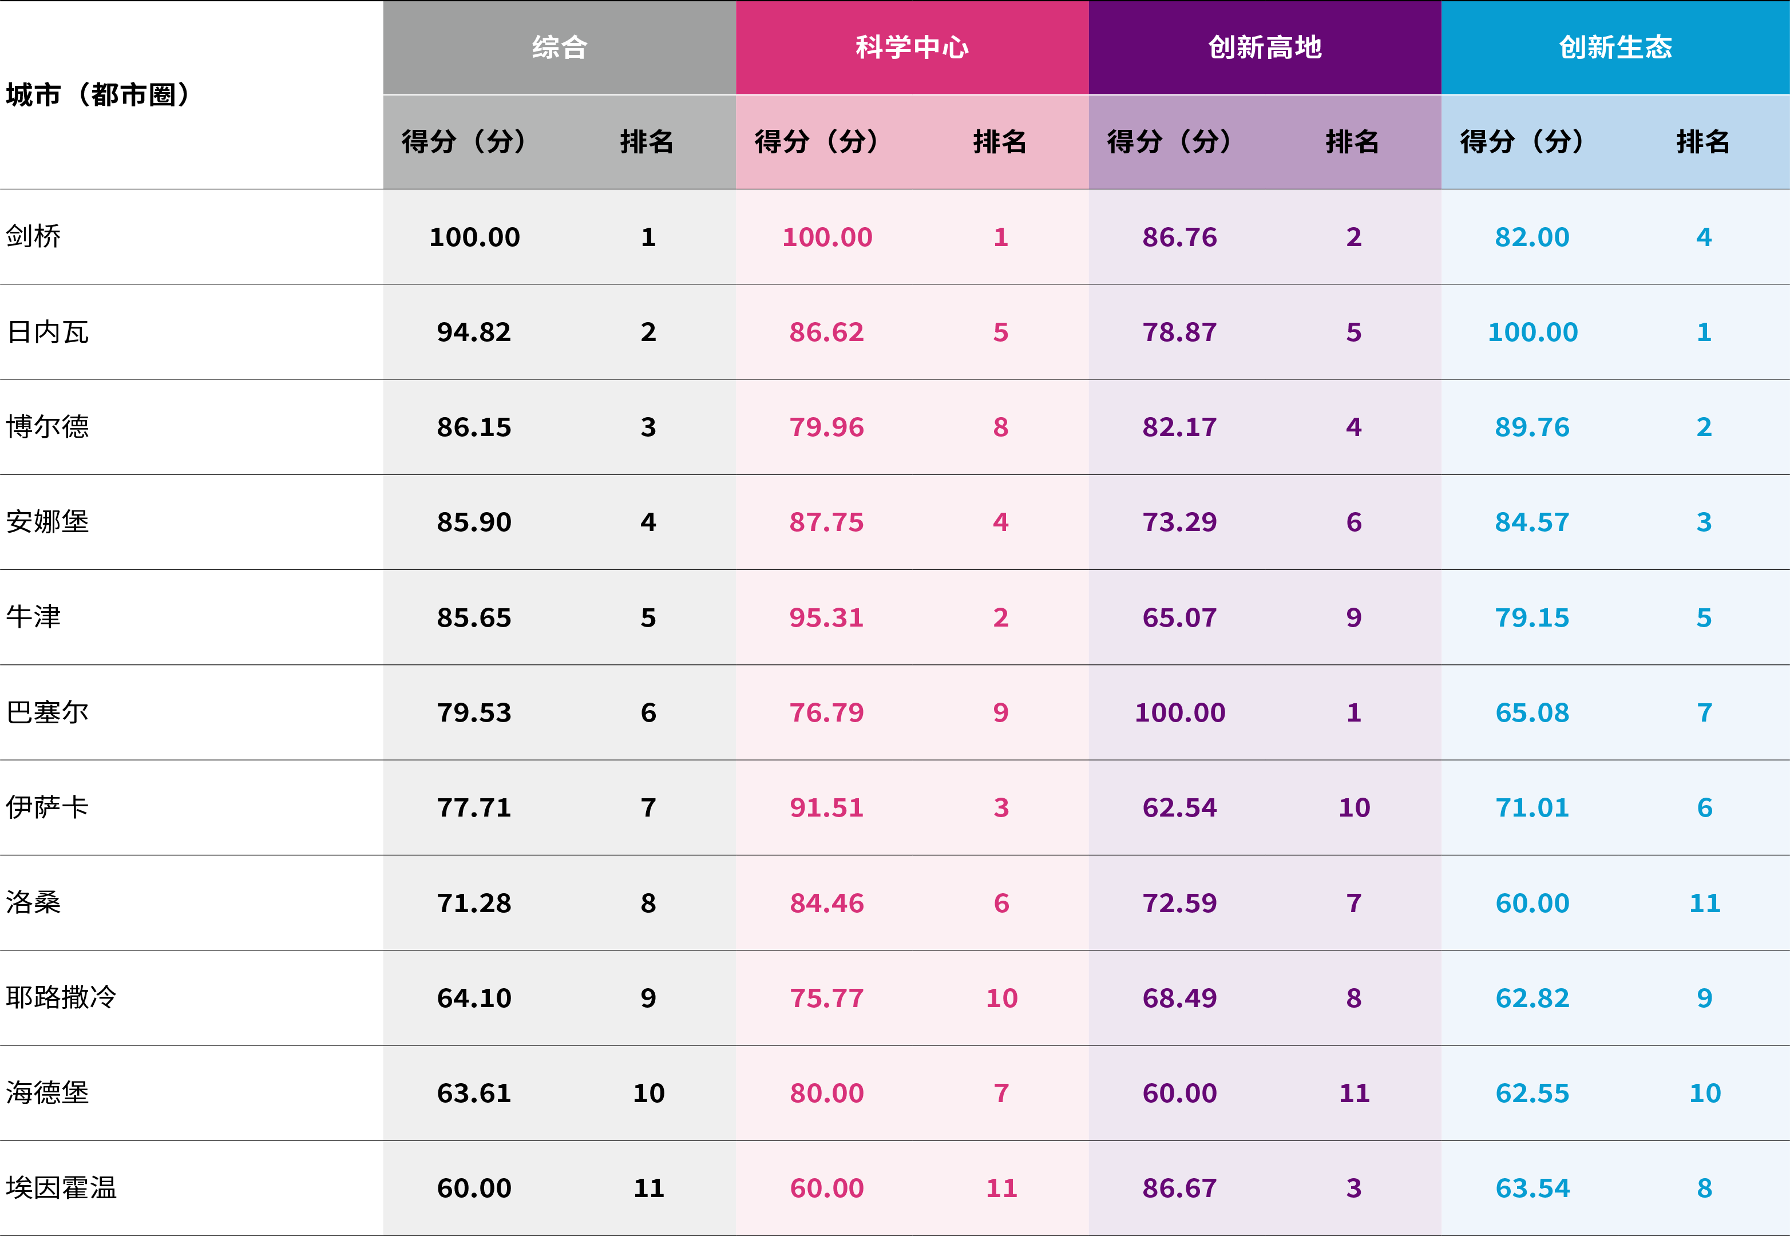Select the gray 综合 header cell
1790x1236 pixels.
(x=559, y=48)
